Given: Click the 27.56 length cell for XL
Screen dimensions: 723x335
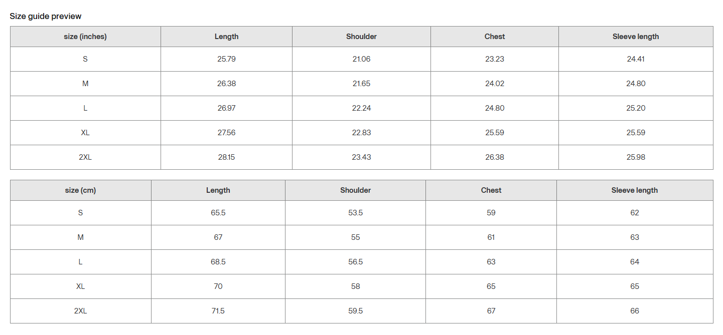Looking at the screenshot, I should coord(226,133).
